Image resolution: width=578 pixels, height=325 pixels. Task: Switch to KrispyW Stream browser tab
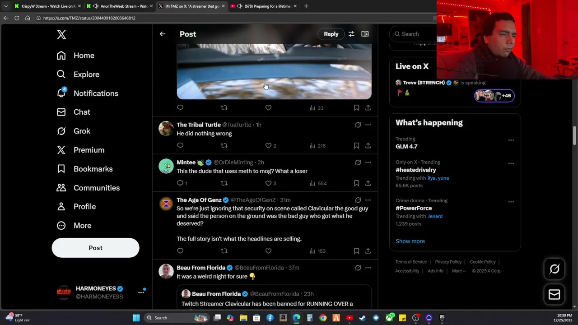(47, 6)
